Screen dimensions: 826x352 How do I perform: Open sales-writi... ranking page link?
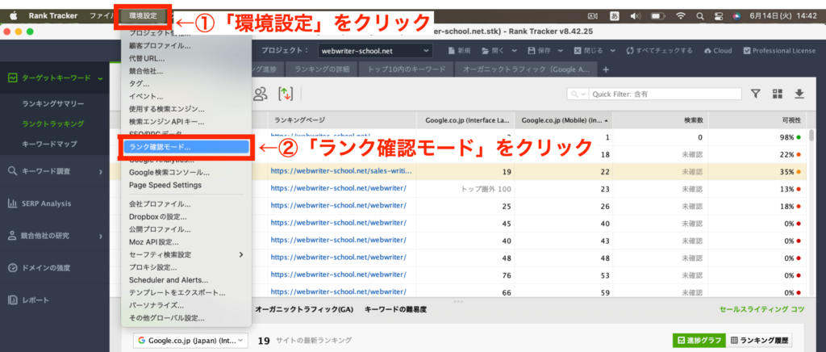point(341,171)
